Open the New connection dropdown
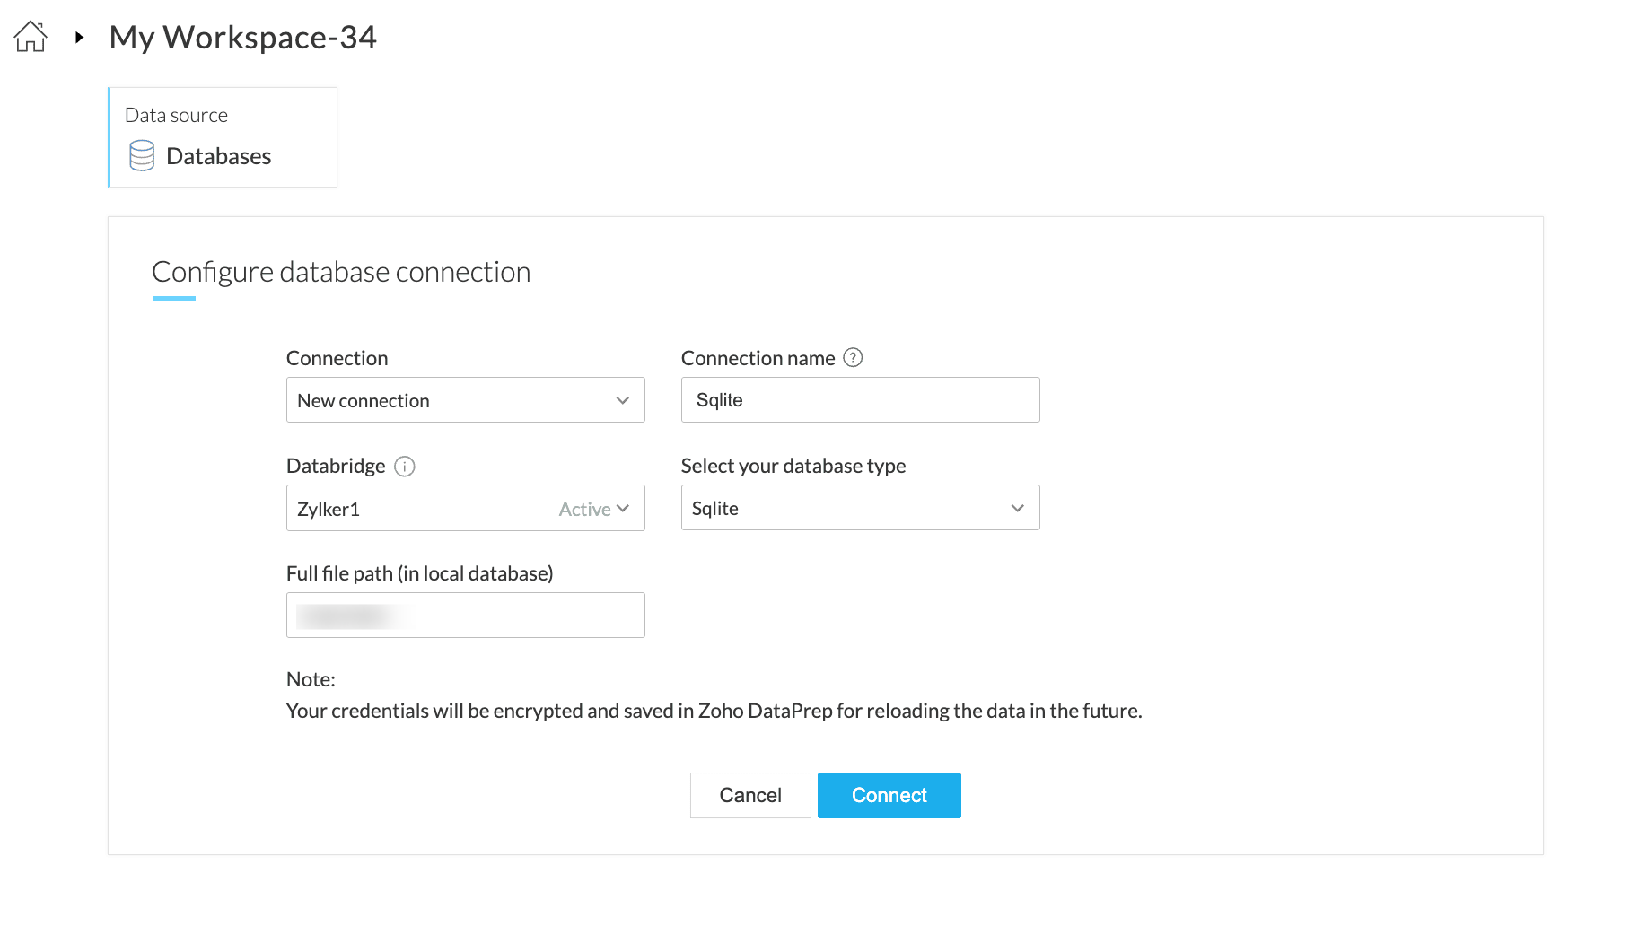The width and height of the screenshot is (1630, 926). (x=449, y=400)
